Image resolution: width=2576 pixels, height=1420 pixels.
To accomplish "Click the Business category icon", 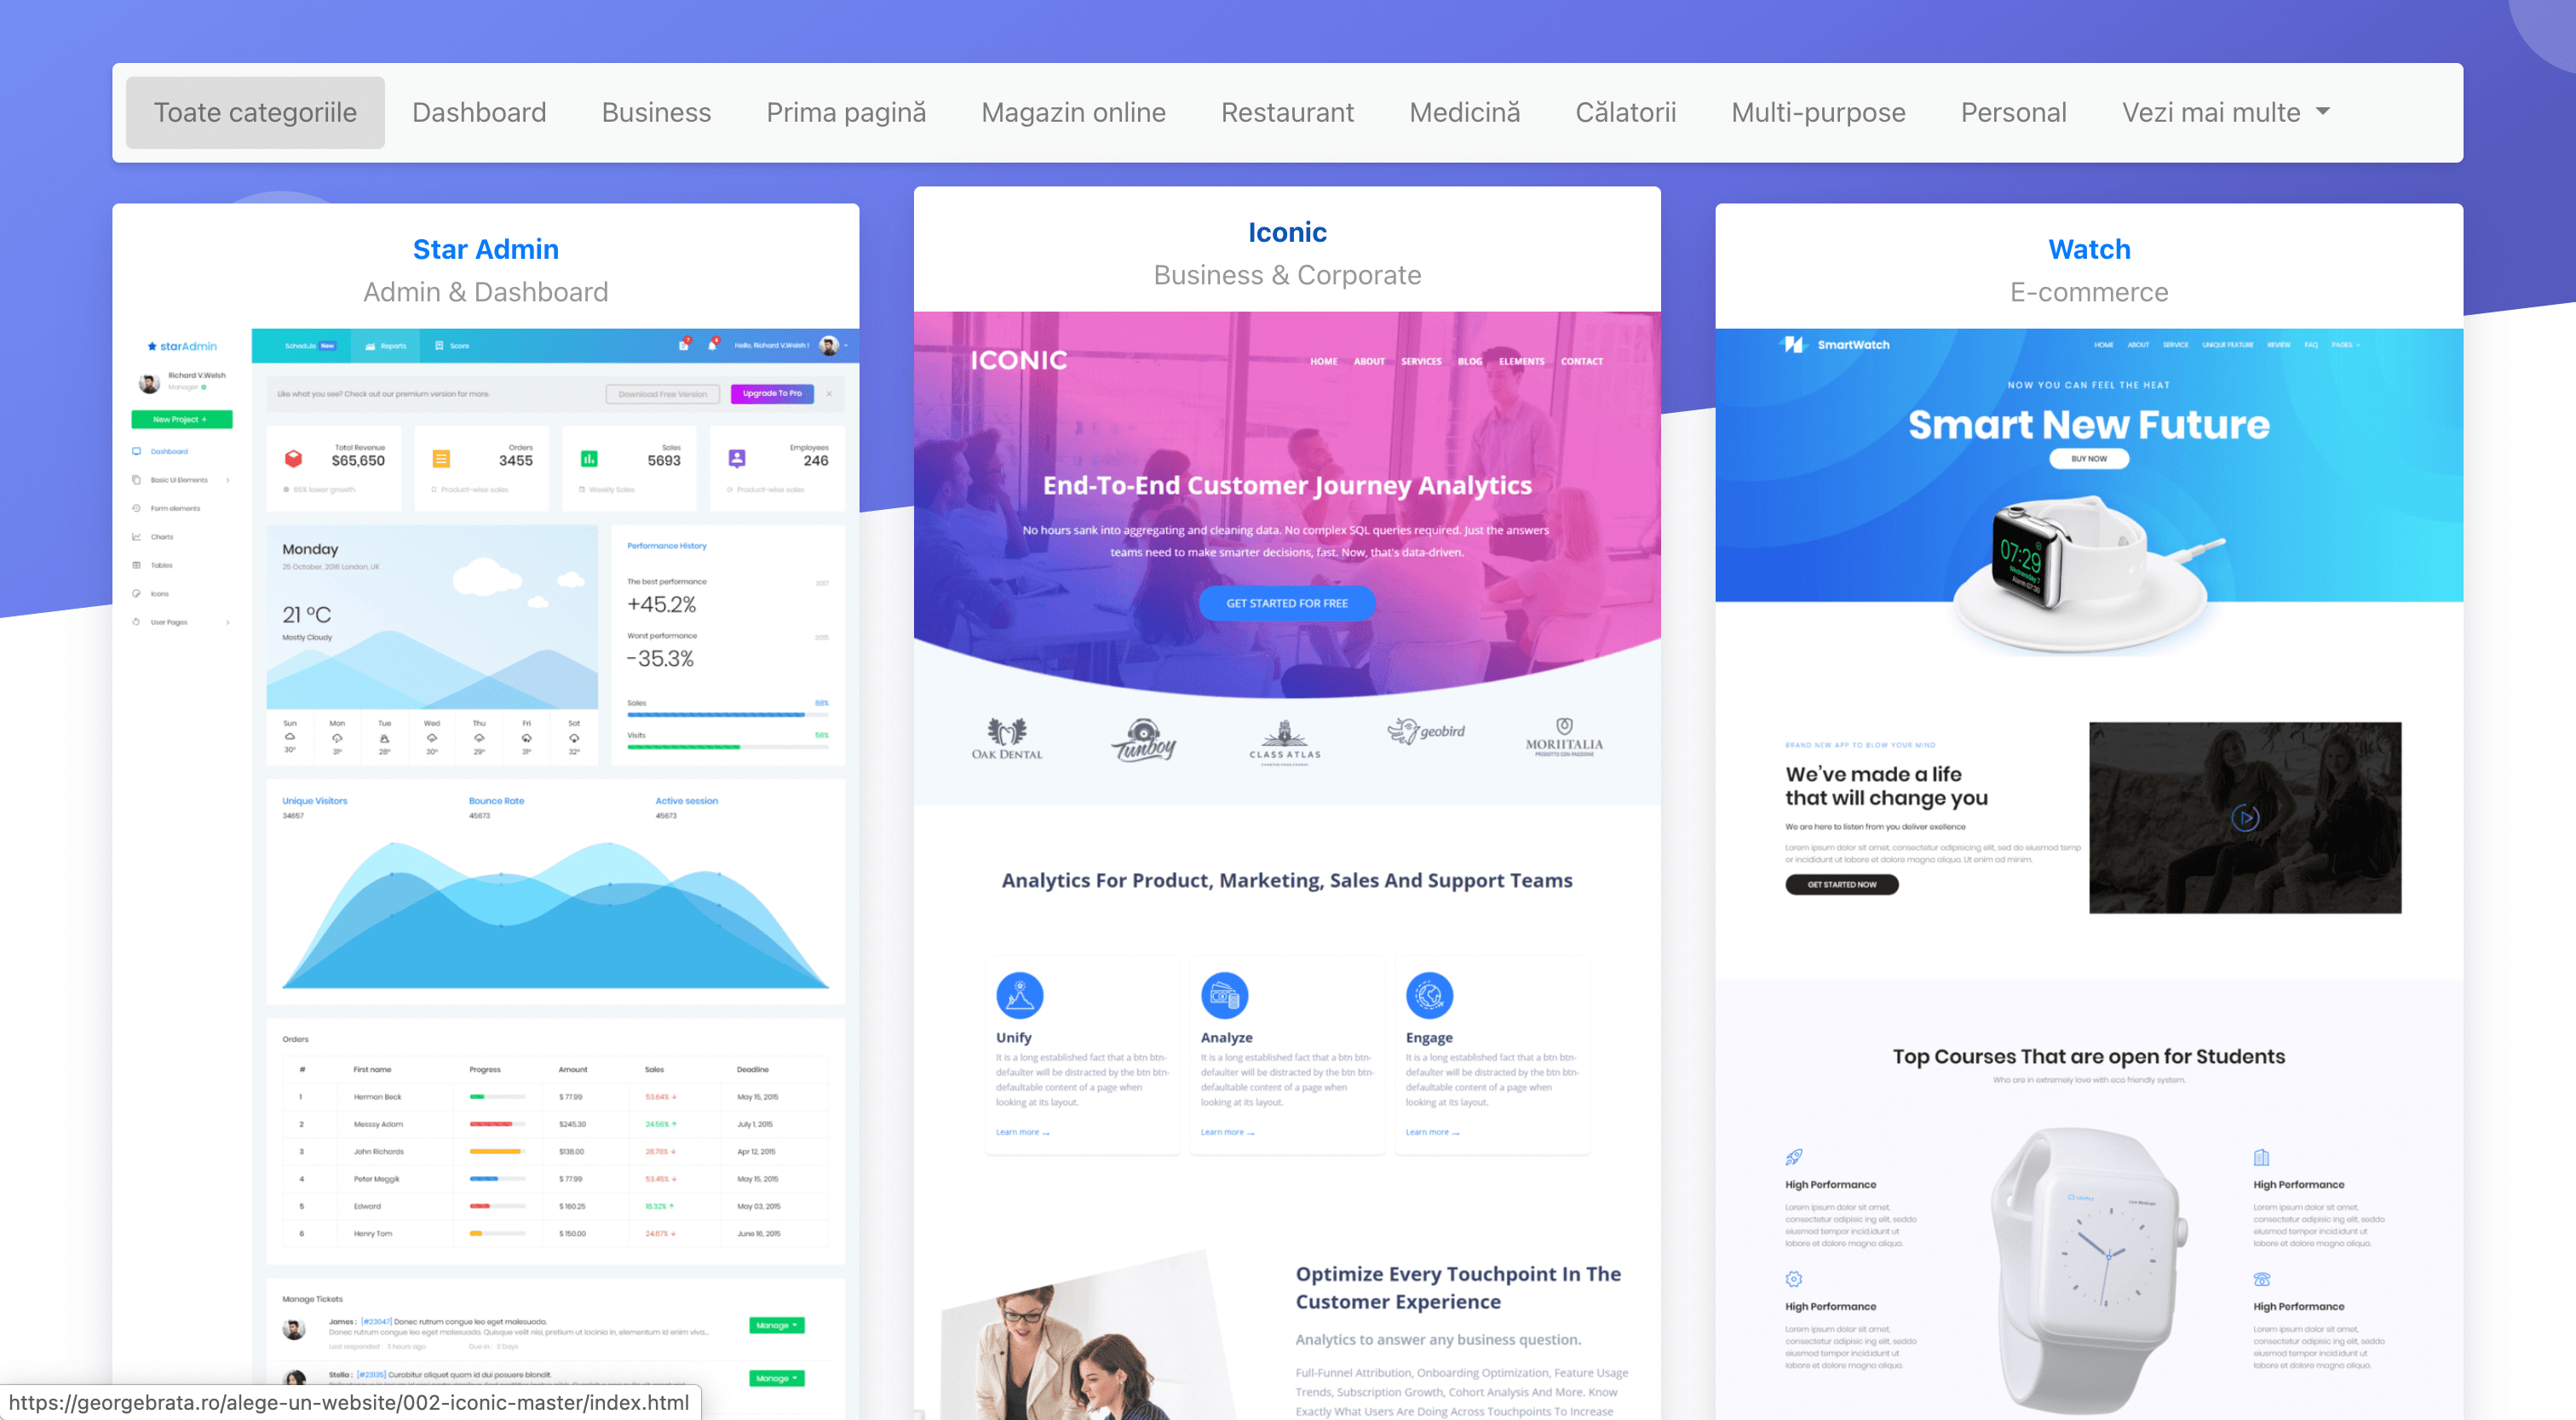I will pos(656,112).
